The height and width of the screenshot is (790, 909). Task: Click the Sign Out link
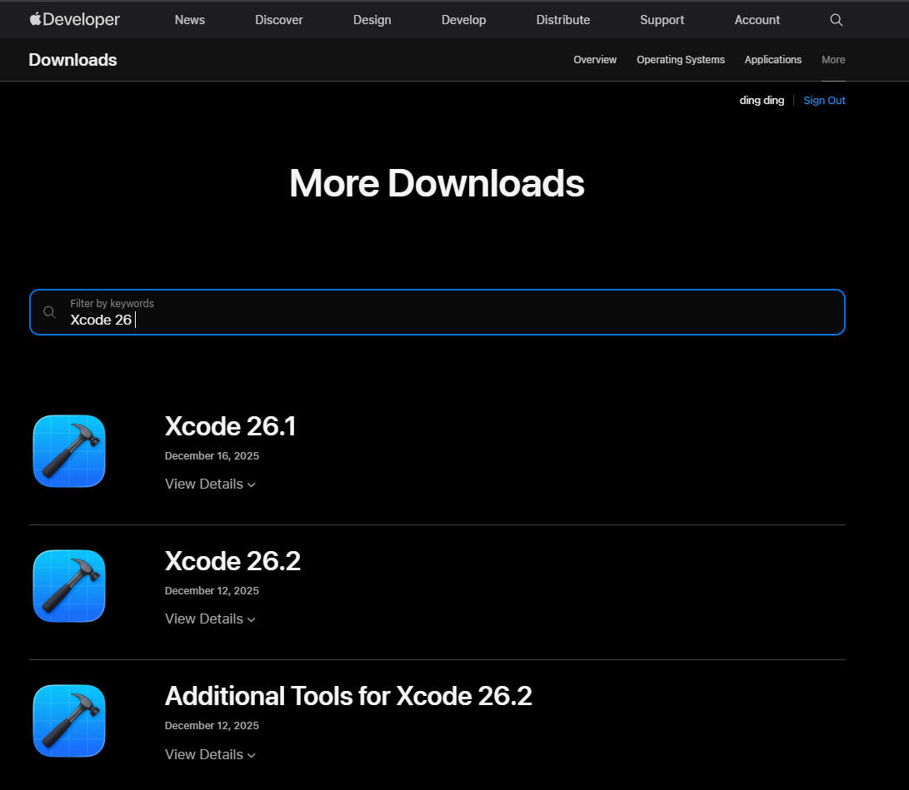pyautogui.click(x=824, y=100)
